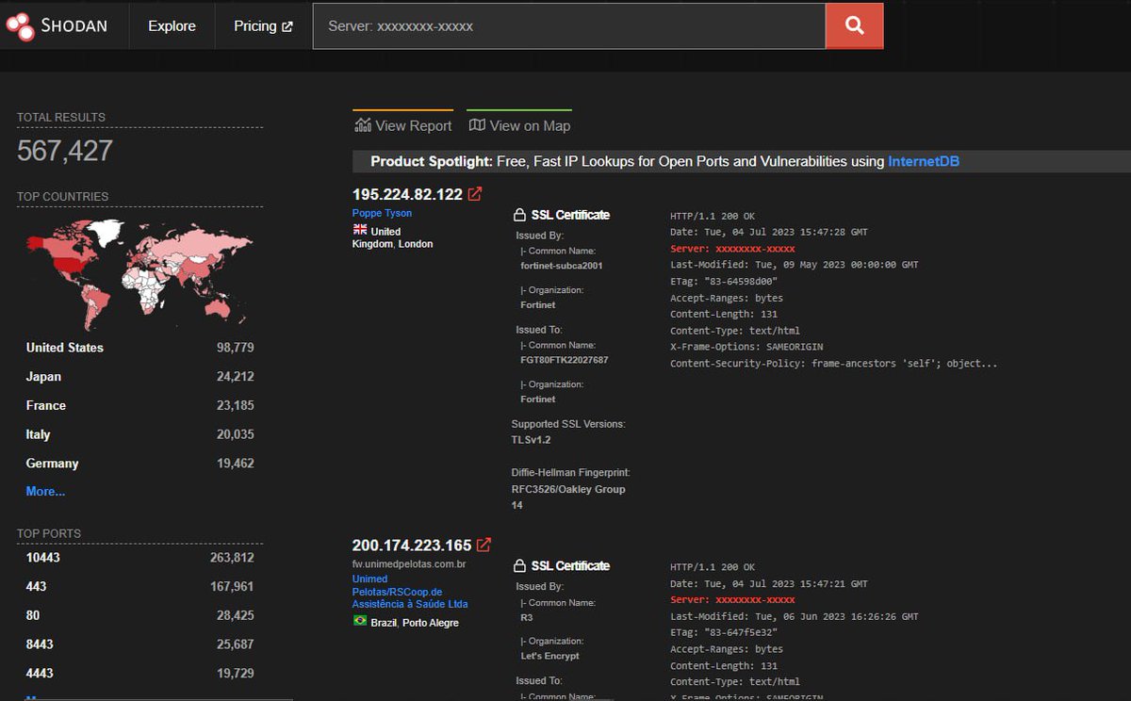Screen dimensions: 1131x701
Task: Focus the Server search input field
Action: coord(569,26)
